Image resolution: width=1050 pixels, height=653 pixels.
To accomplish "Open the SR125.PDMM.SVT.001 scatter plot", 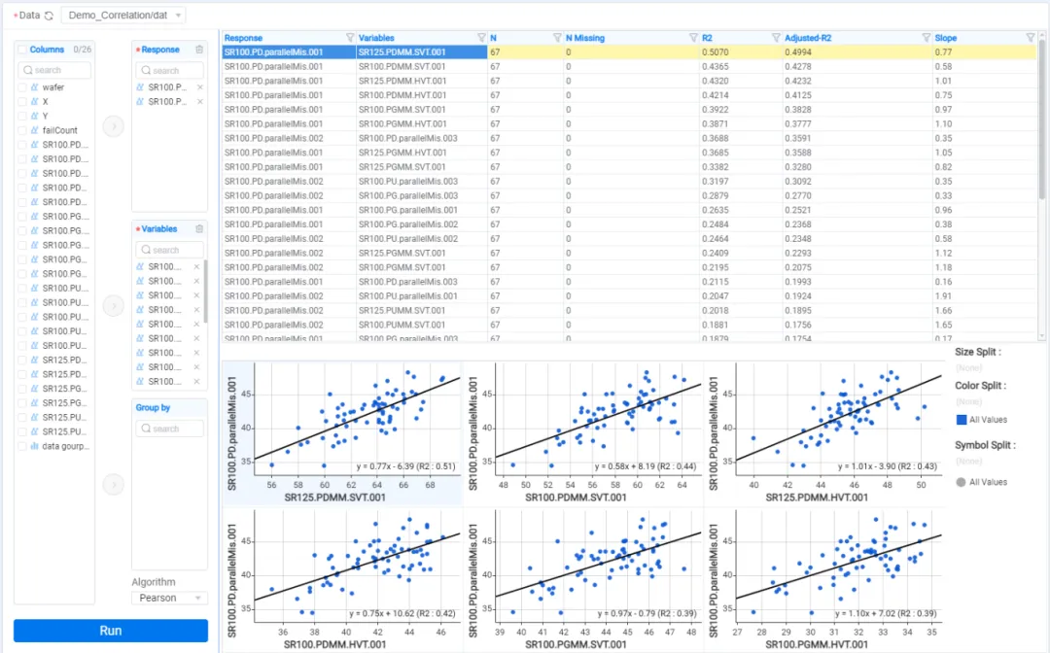I will click(x=342, y=432).
